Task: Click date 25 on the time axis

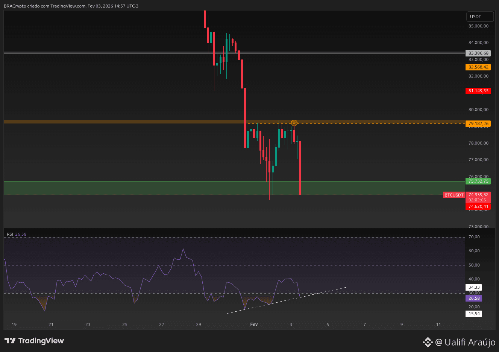Action: tap(125, 325)
